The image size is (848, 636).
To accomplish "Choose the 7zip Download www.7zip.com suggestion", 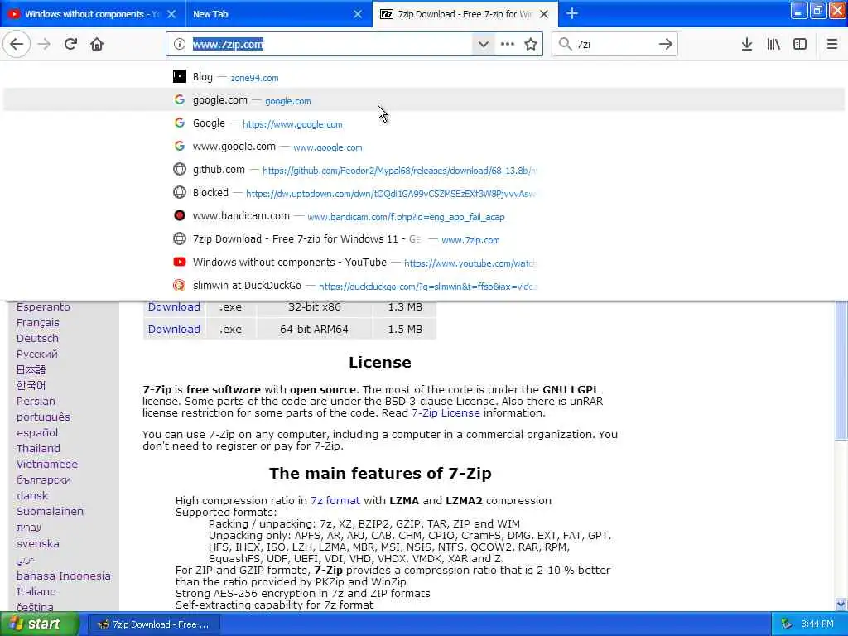I will point(424,239).
